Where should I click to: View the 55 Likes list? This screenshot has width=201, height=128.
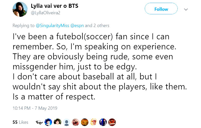point(20,122)
